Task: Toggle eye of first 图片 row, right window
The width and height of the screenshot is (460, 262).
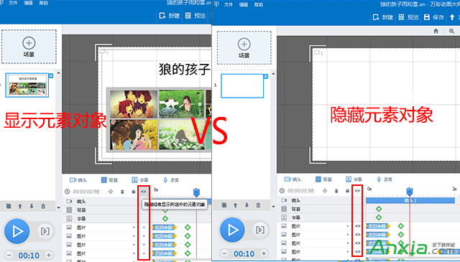Action: [357, 226]
